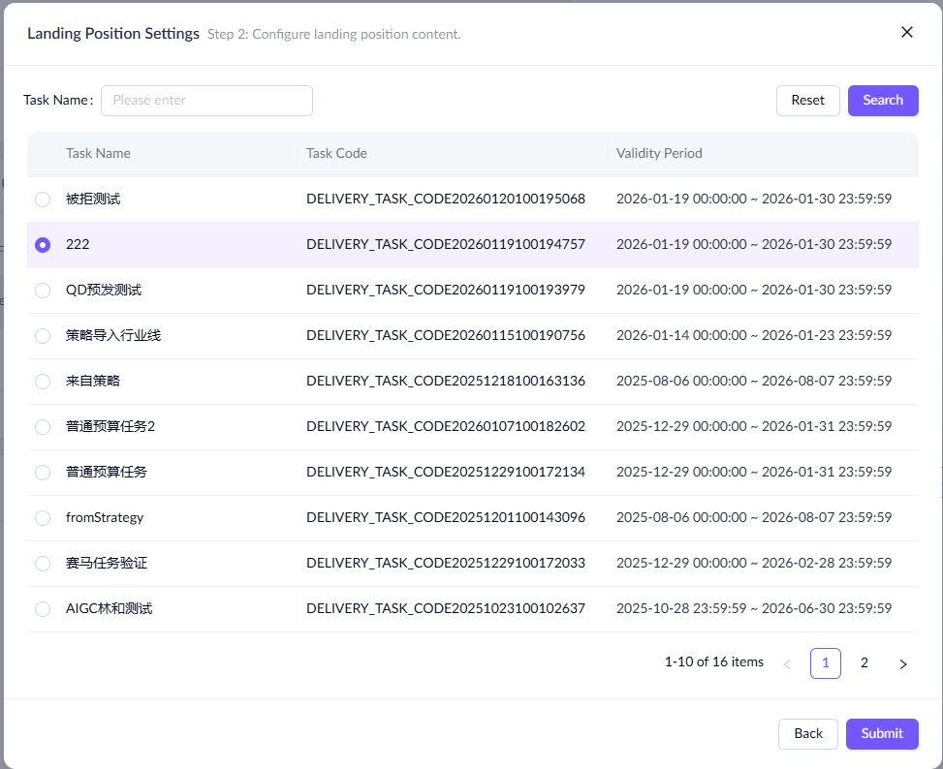
Task: Select radio for 赛马任务验证
Action: (x=43, y=564)
